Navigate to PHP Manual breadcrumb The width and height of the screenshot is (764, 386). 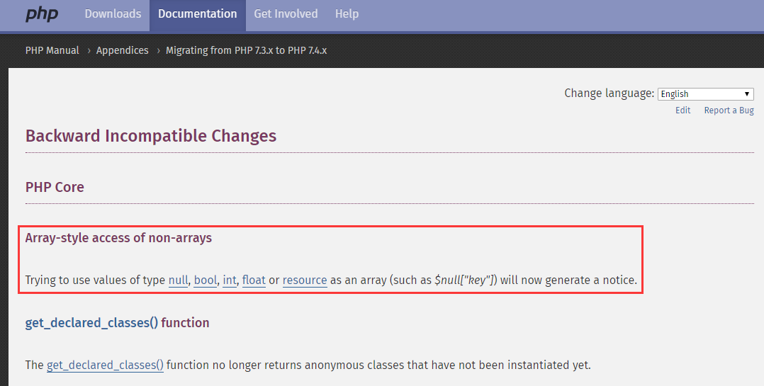pyautogui.click(x=52, y=50)
